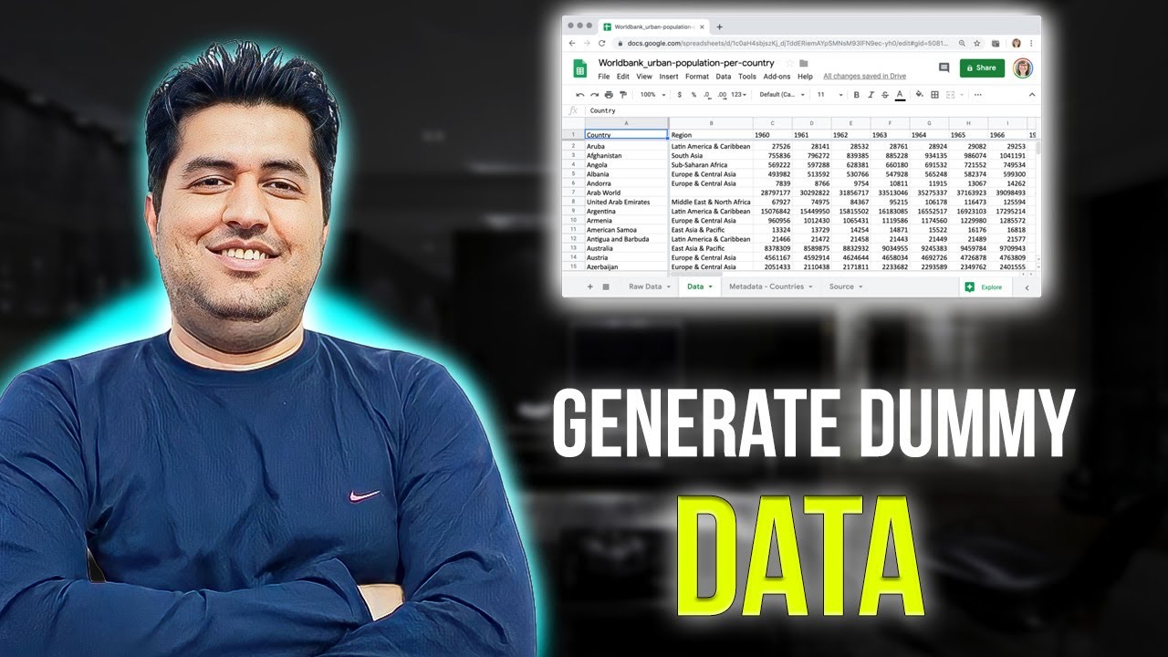1168x657 pixels.
Task: Click the Print icon in the toolbar
Action: (x=609, y=95)
